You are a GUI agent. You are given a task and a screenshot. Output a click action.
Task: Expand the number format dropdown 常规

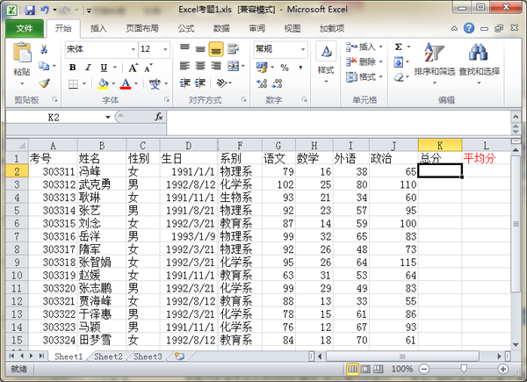point(302,49)
